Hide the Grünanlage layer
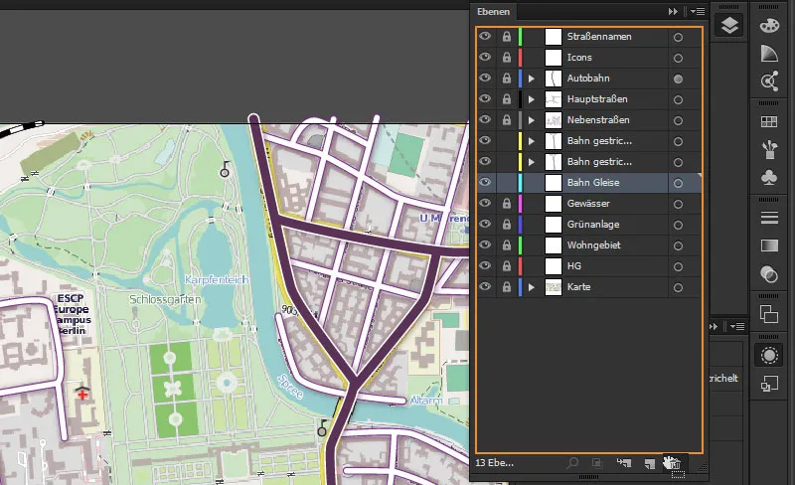 click(x=485, y=224)
